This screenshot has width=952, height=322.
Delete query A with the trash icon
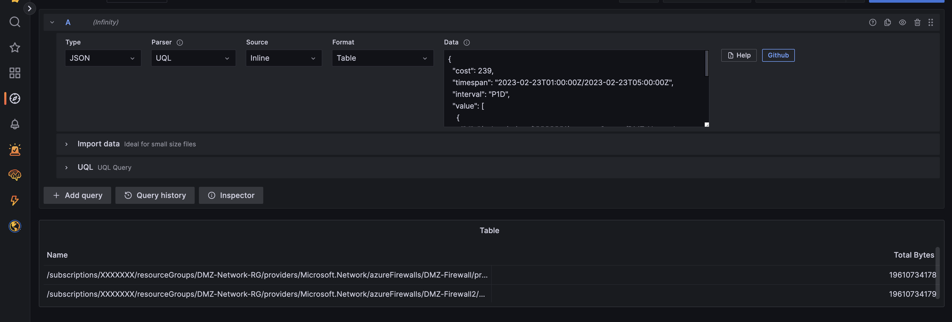[x=917, y=22]
